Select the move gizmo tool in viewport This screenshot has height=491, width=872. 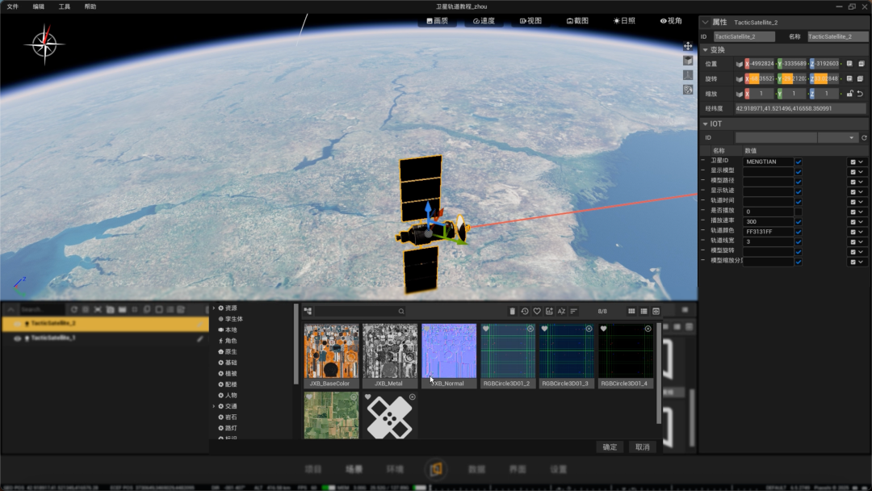point(688,46)
